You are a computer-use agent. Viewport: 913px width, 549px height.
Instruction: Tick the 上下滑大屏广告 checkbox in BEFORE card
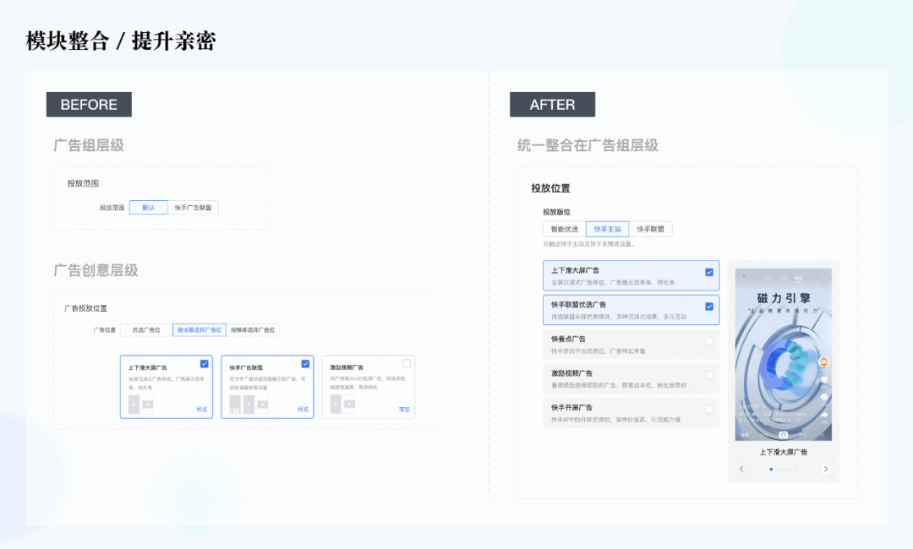[205, 364]
